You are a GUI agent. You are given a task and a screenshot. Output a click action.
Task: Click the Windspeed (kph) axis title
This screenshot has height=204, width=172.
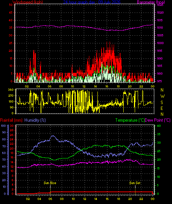tap(28, 2)
